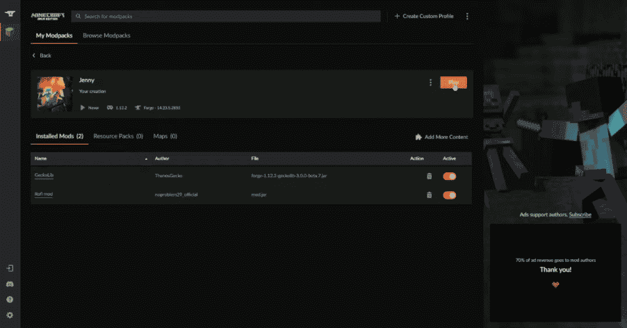This screenshot has width=627, height=328.
Task: Delete the Rofl mod with trash icon
Action: click(429, 195)
